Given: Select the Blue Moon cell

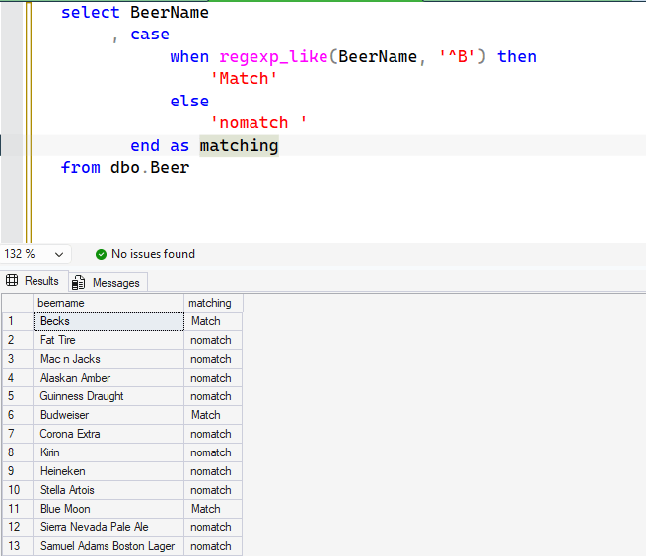Looking at the screenshot, I should point(108,509).
